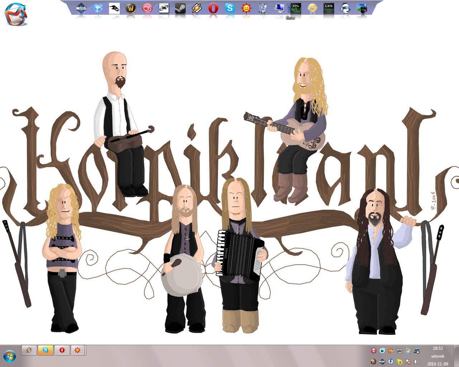459x367 pixels.
Task: Open Gadu-Gadu sun icon in dock
Action: click(246, 8)
